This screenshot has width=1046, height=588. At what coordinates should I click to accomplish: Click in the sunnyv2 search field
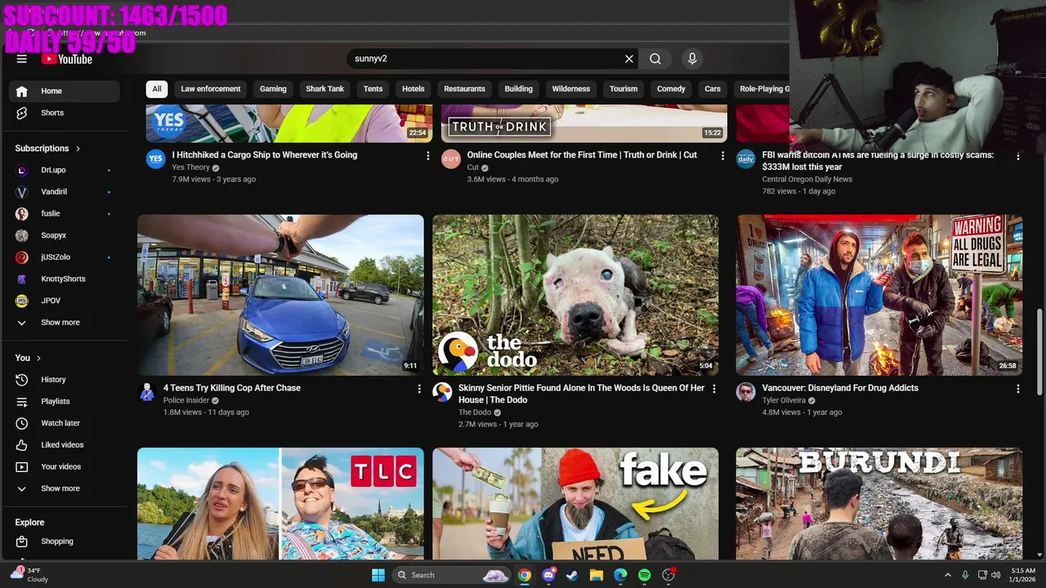[485, 59]
